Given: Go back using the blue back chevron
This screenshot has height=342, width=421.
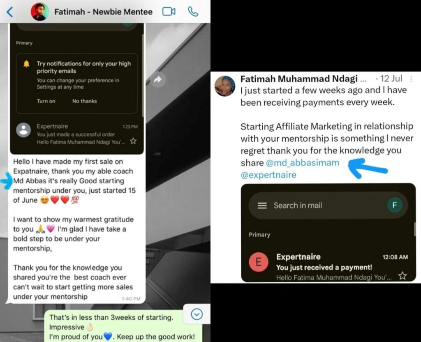Looking at the screenshot, I should (10, 12).
